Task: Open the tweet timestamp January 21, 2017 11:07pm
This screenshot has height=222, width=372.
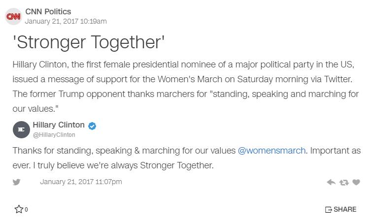Action: [81, 182]
